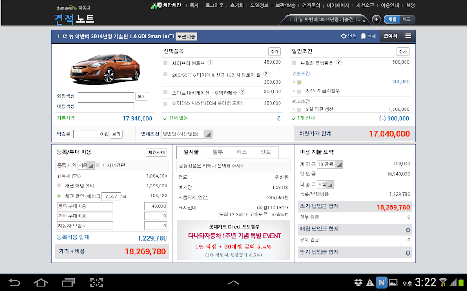Open 모델정보 menu
This screenshot has height=291, width=467.
259,5
